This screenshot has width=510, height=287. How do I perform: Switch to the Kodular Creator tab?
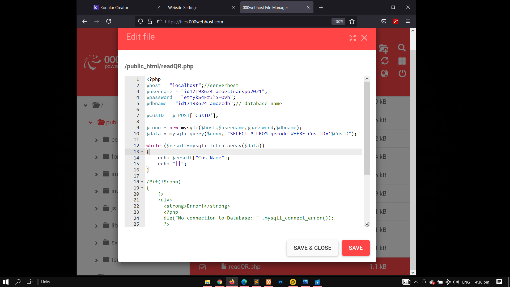114,7
